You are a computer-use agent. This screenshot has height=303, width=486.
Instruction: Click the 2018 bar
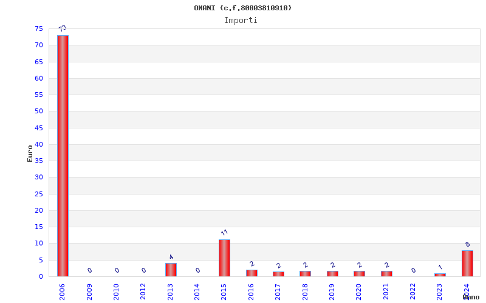[x=305, y=274]
